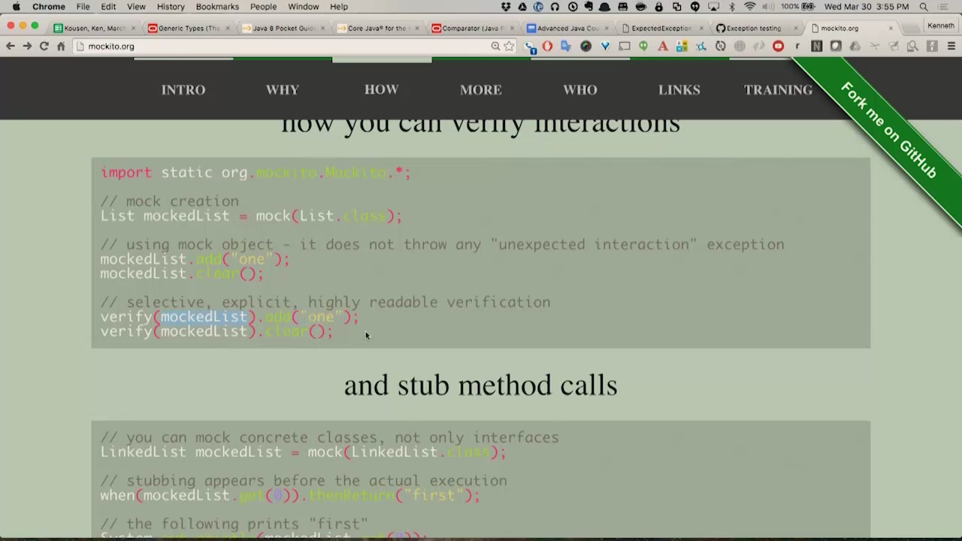Viewport: 962px width, 541px height.
Task: Close the Exception testing tab
Action: tap(796, 29)
